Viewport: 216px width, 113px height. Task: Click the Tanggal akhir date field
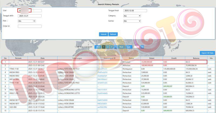coord(30,16)
